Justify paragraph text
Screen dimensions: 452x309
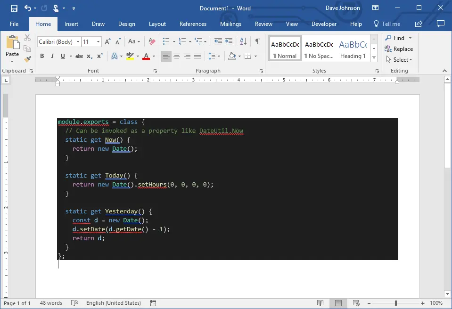pos(197,56)
